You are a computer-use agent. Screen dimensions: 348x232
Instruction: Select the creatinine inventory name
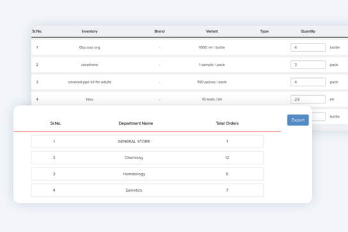pyautogui.click(x=90, y=65)
